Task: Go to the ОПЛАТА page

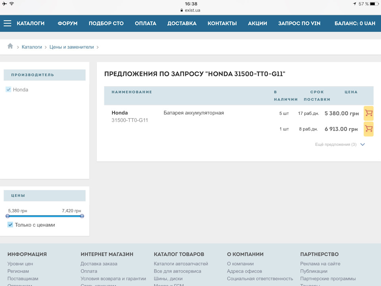Action: [146, 23]
